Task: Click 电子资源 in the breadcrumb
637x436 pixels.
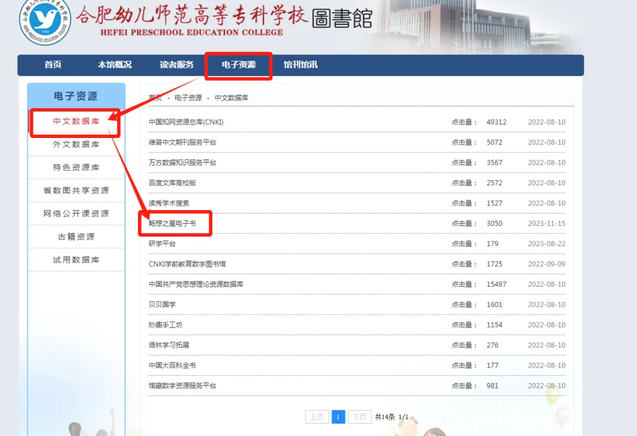Action: [x=188, y=97]
